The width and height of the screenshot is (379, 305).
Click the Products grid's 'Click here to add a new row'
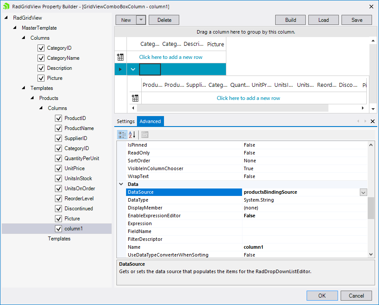tap(248, 98)
